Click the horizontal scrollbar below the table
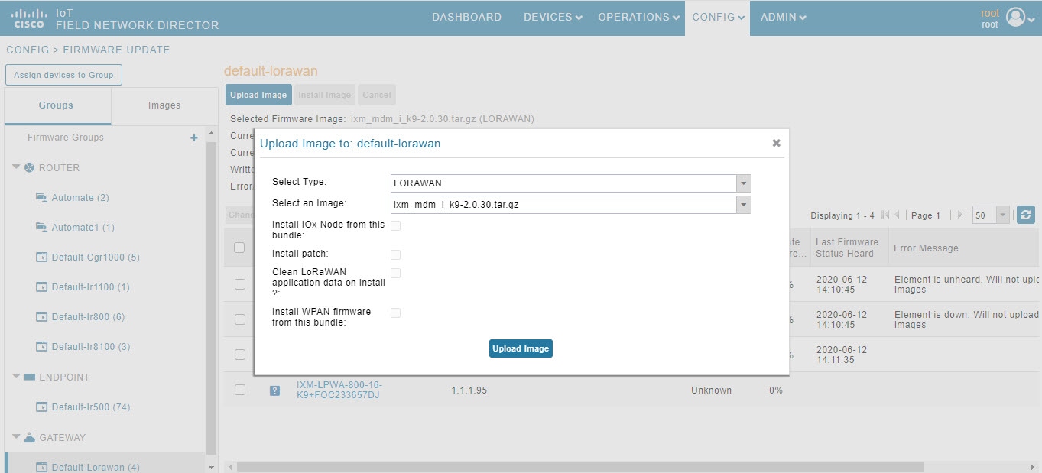Image resolution: width=1042 pixels, height=473 pixels. (579, 467)
